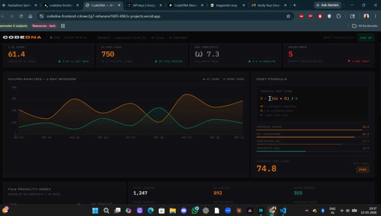Open a new browser tab

[294, 5]
